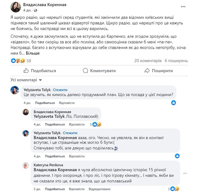
Task: Click the public globe audience icon
Action: (35, 11)
